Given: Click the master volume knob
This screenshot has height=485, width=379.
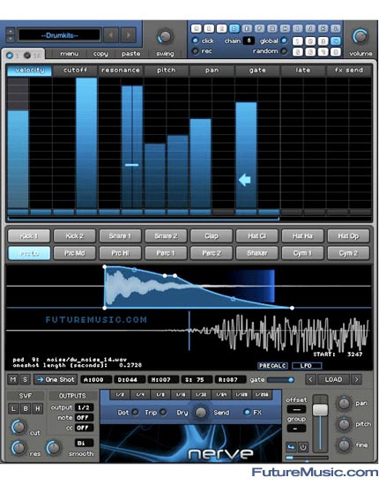Looking at the screenshot, I should point(360,36).
